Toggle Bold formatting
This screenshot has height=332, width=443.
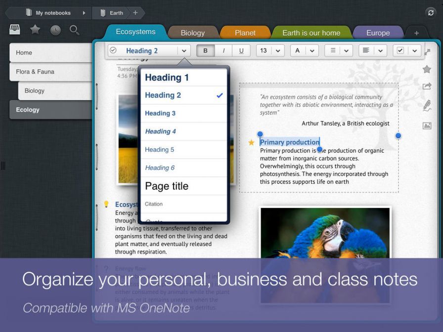206,50
